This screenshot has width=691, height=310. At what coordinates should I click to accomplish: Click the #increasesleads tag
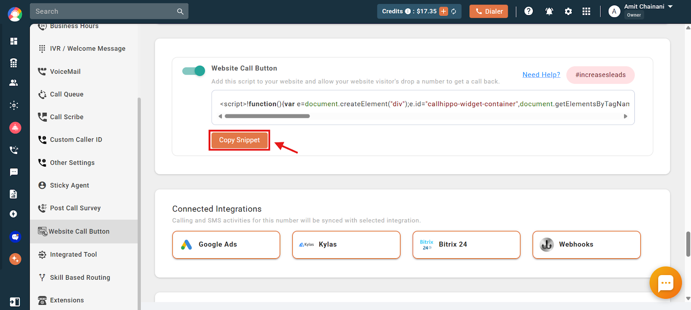(600, 75)
